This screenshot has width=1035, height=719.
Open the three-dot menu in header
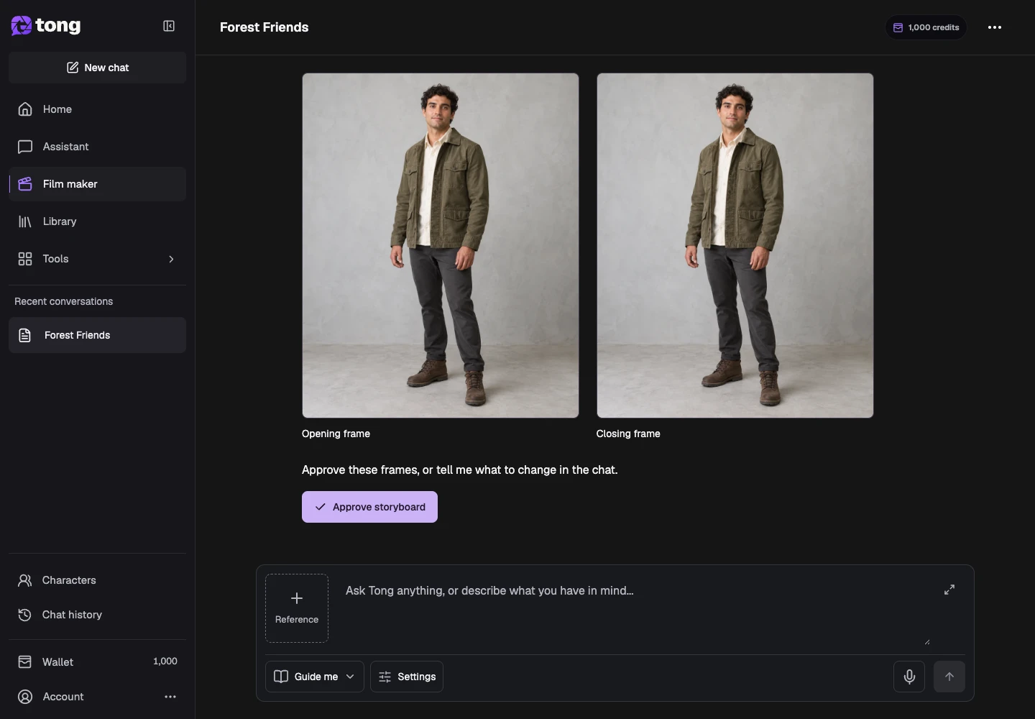(995, 27)
